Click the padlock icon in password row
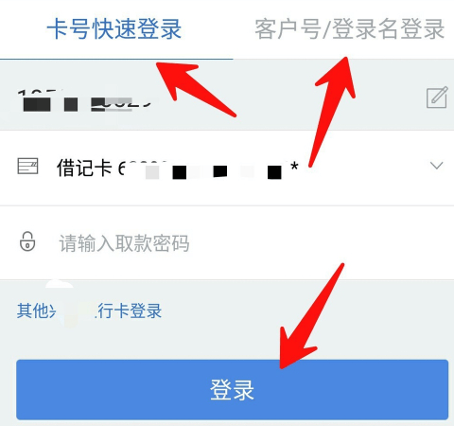This screenshot has height=426, width=454. pos(27,241)
